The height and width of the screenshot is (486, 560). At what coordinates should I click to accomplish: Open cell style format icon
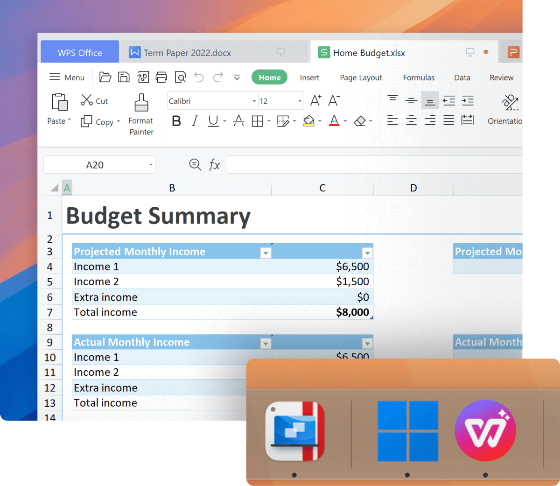coord(283,121)
